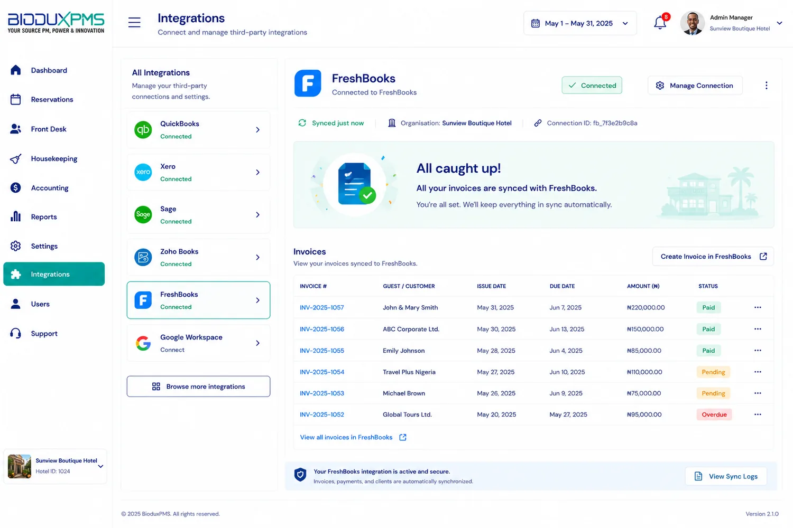Click the security shield icon
This screenshot has width=793, height=528.
[300, 475]
